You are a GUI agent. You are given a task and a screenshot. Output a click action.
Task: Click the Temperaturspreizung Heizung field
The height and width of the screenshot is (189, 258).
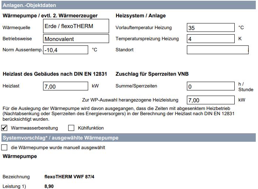tap(211, 39)
